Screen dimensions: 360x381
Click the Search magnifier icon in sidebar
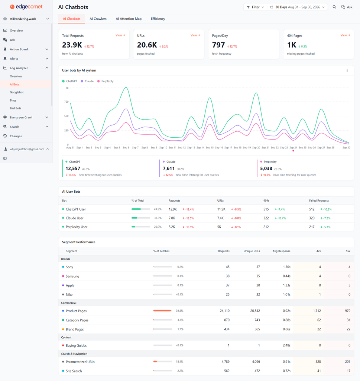pos(5,127)
